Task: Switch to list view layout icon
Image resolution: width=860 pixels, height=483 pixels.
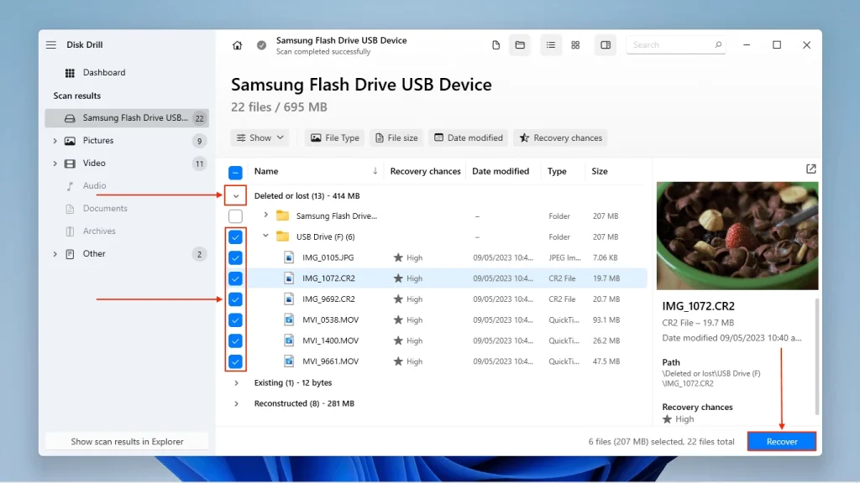Action: pyautogui.click(x=551, y=45)
